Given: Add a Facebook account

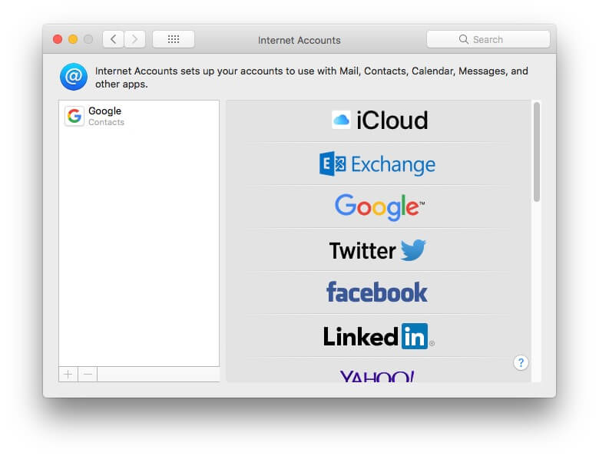Looking at the screenshot, I should (378, 293).
